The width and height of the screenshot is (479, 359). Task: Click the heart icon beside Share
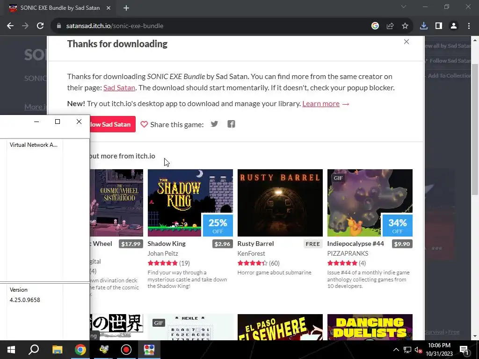pos(144,124)
